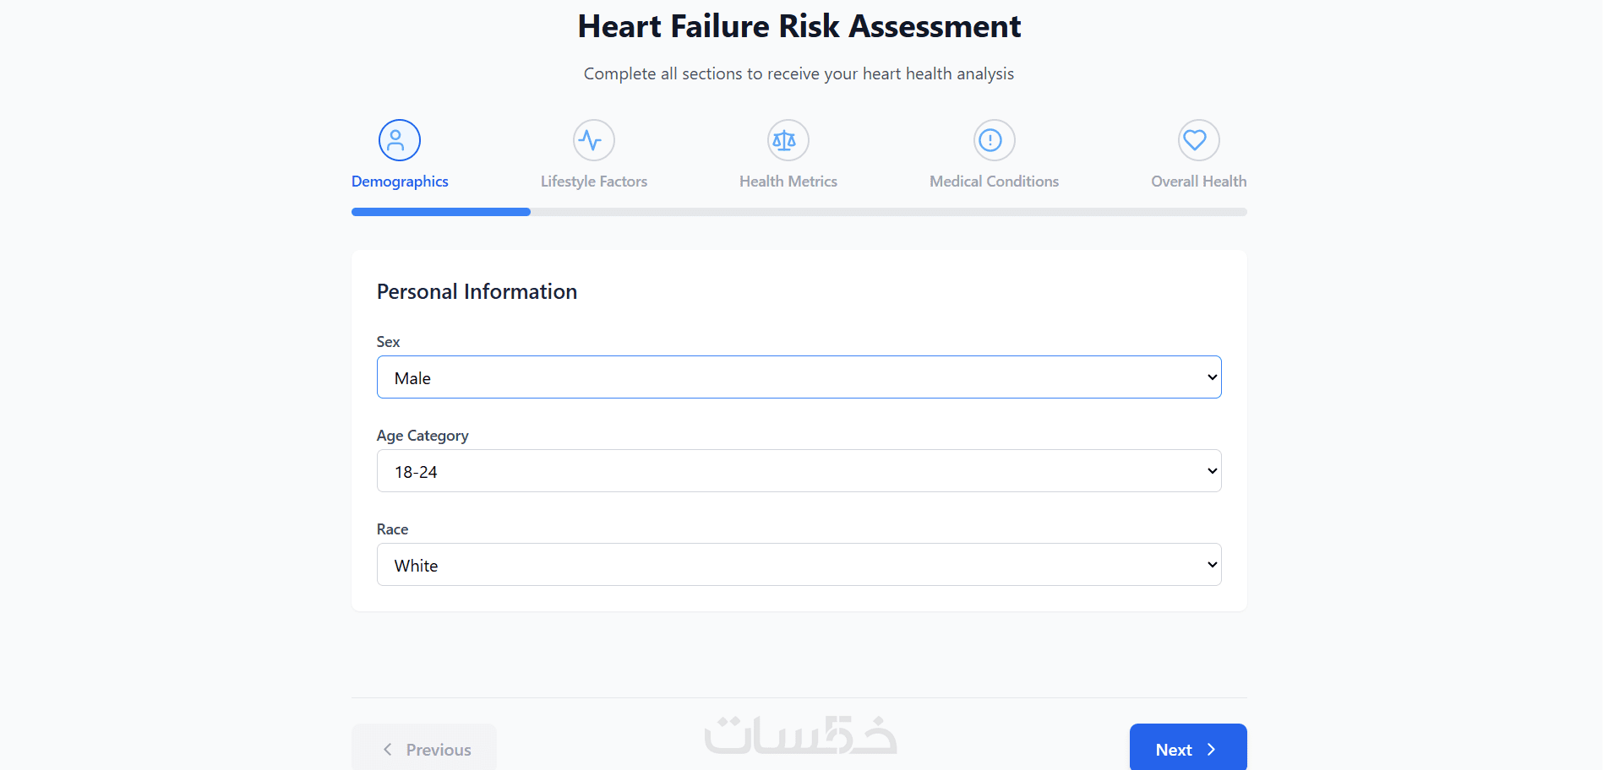1603x770 pixels.
Task: Click the left chevron beside Previous
Action: coord(388,750)
